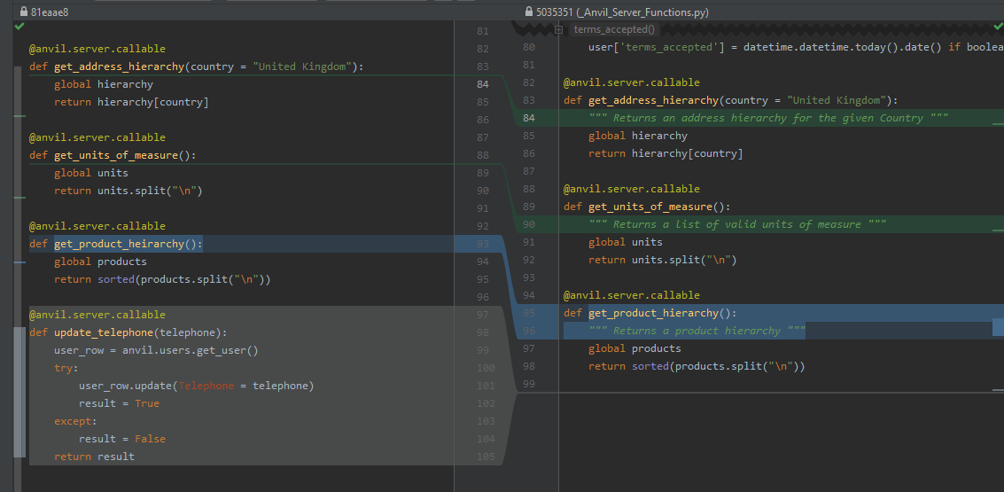Viewport: 1004px width, 492px height.
Task: Click line number 93 in the center gutter
Action: 483,244
